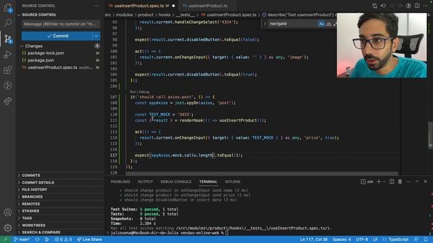The image size is (433, 243).
Task: Click the find widget navigate text field
Action: (x=292, y=24)
